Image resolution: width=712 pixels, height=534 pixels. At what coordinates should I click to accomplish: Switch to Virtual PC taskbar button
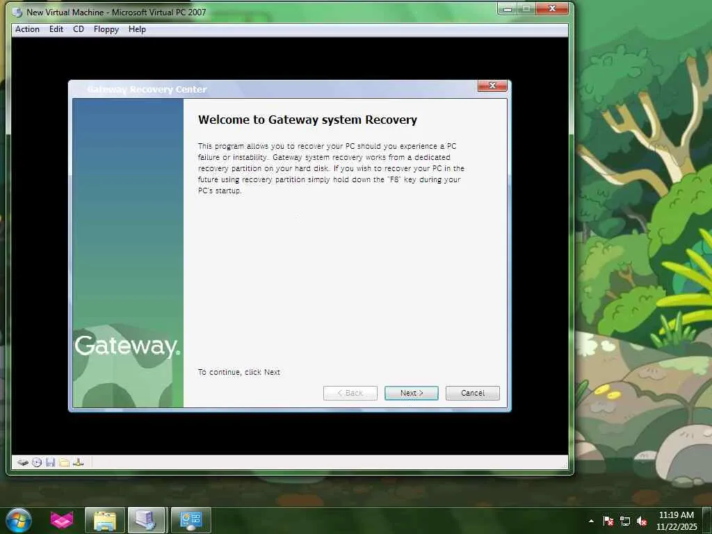147,520
